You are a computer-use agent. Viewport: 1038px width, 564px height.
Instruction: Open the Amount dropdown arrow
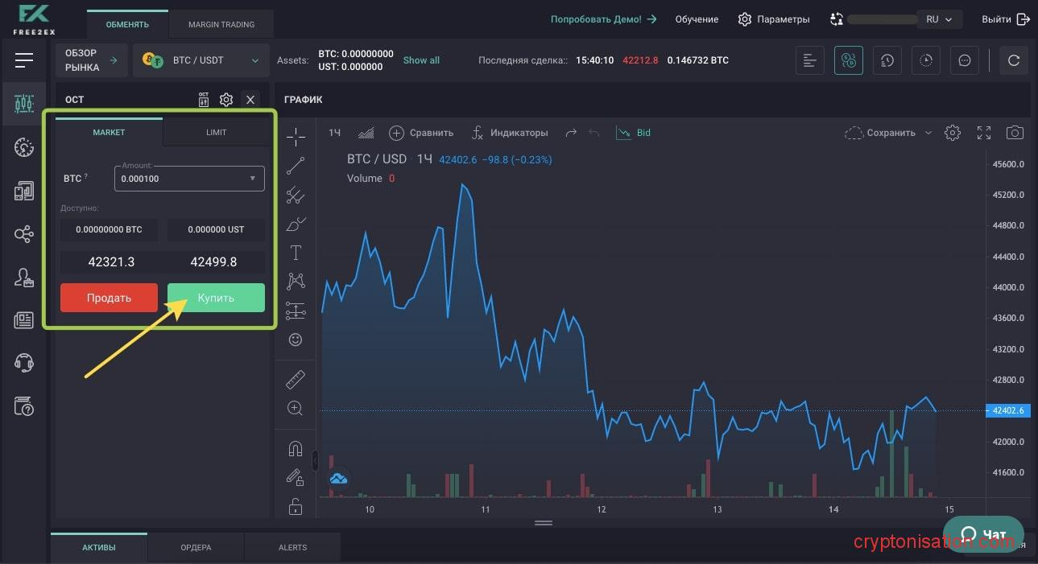click(x=252, y=179)
